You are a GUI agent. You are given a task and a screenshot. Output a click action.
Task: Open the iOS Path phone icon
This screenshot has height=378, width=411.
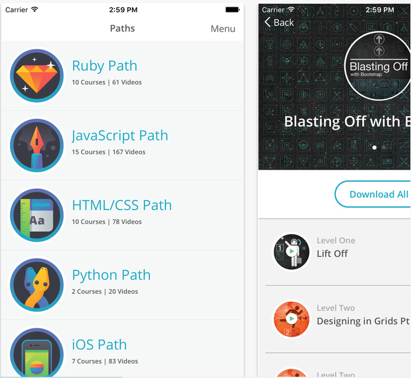tap(37, 353)
